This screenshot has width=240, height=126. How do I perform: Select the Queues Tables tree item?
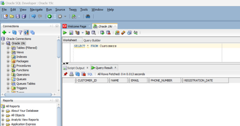pyautogui.click(x=26, y=84)
